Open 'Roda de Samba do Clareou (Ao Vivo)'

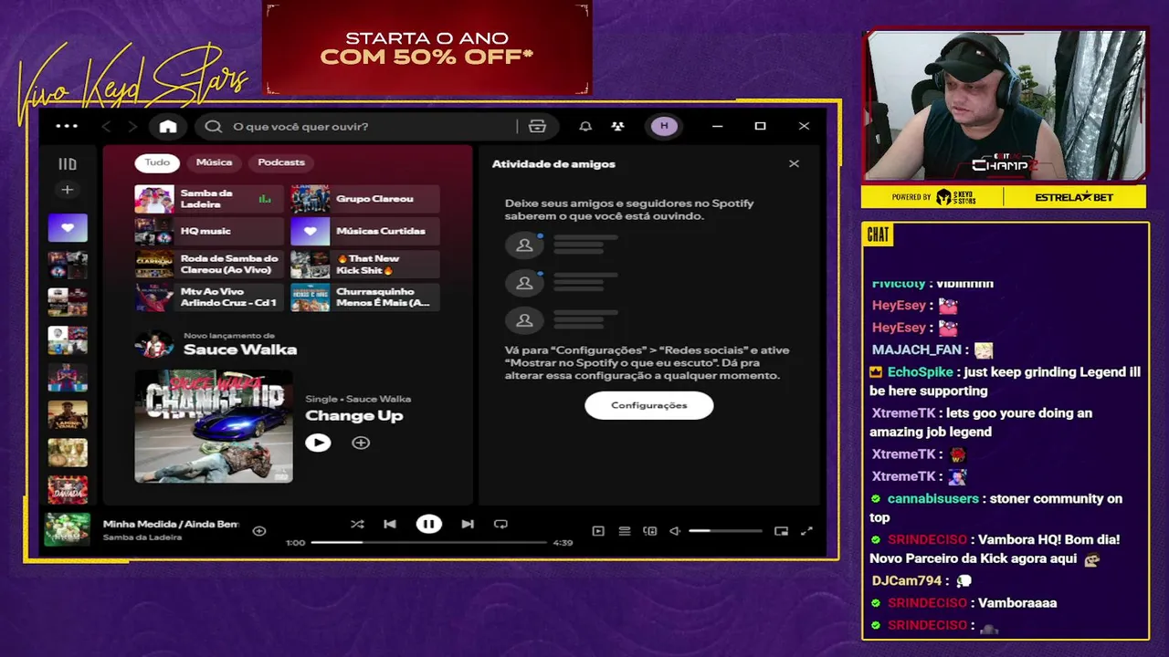209,265
